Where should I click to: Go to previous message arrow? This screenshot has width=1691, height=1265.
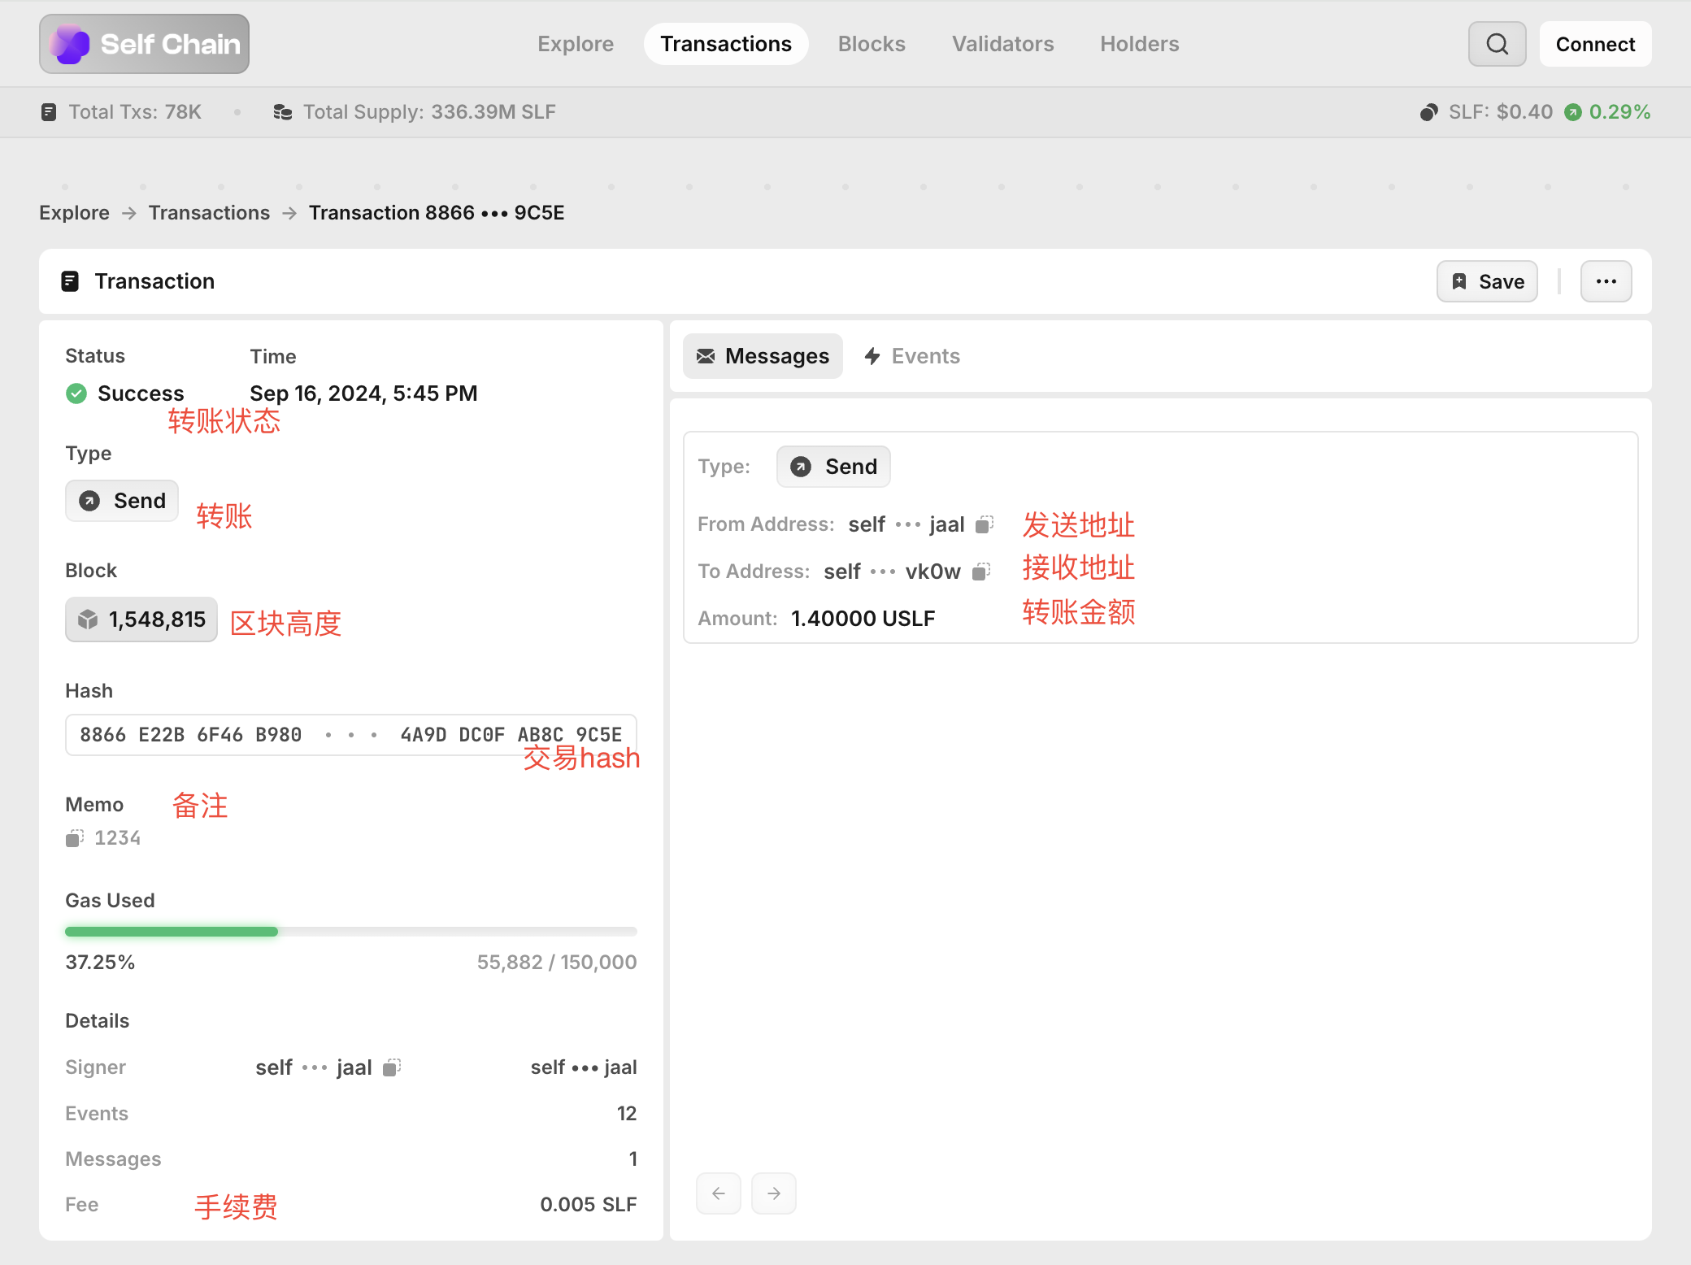(x=719, y=1193)
